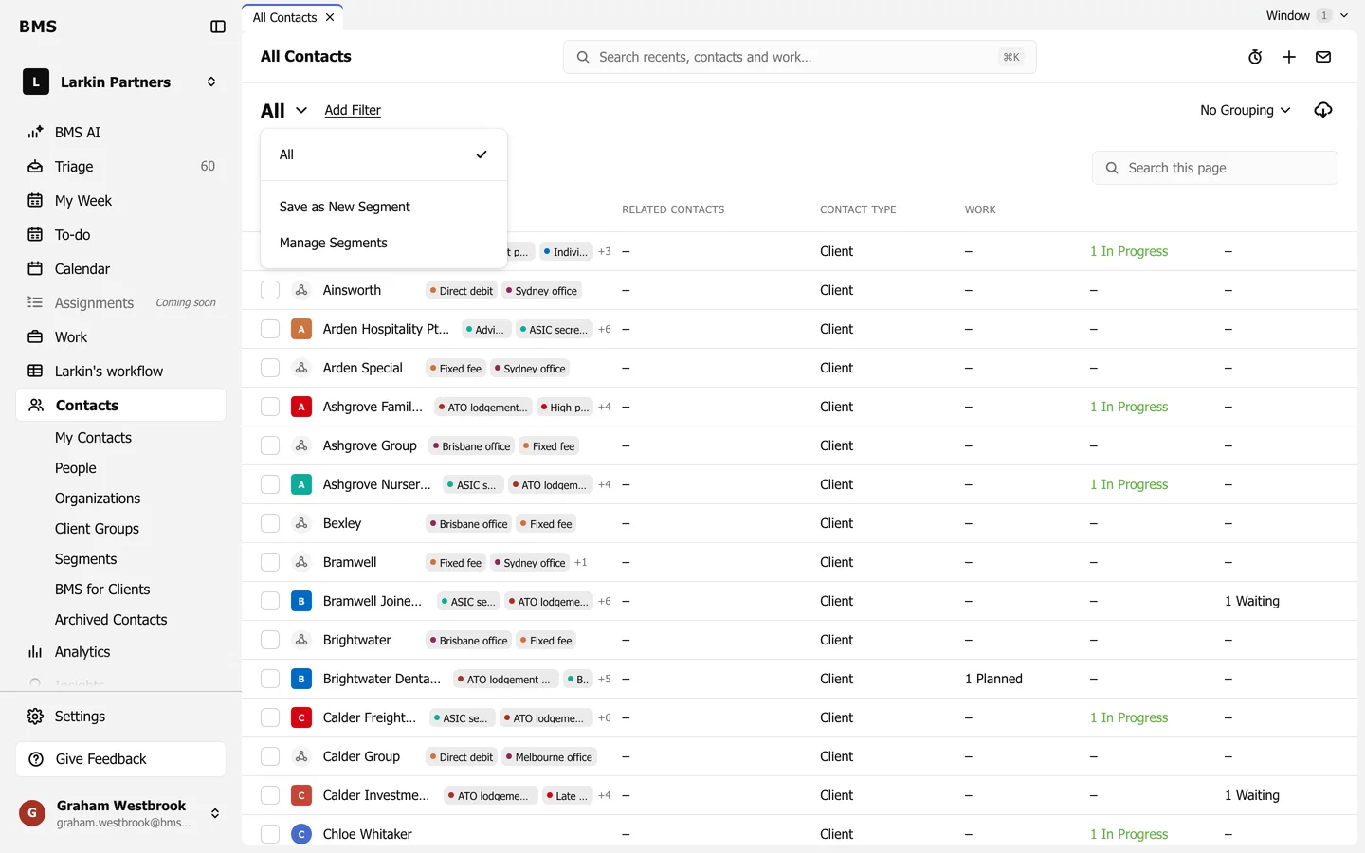This screenshot has width=1365, height=853.
Task: Open the Window dropdown chevron
Action: (x=1344, y=15)
